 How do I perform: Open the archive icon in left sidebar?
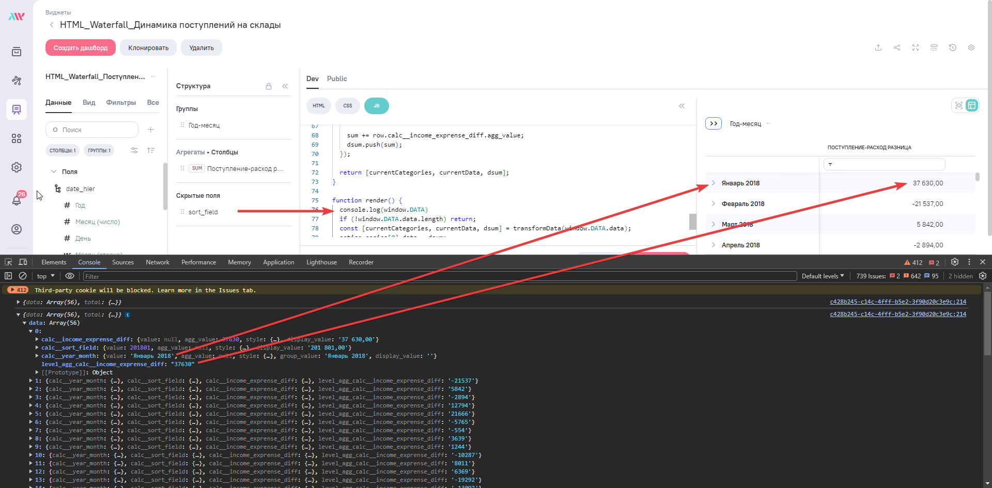[x=17, y=52]
